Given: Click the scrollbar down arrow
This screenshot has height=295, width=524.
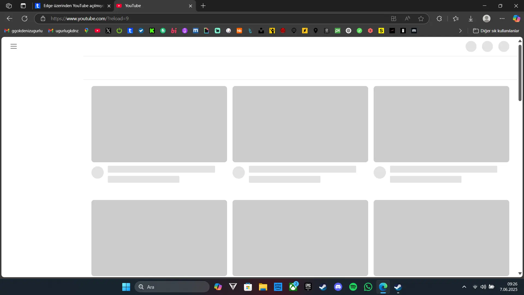Looking at the screenshot, I should click(x=520, y=273).
